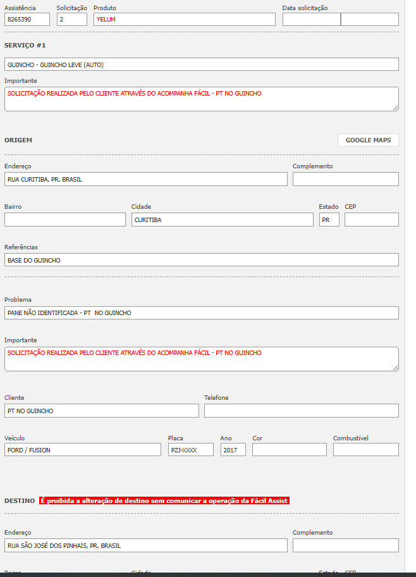Screen dimensions: 416x577
Task: Click the Produto field containing YELUM
Action: (184, 20)
